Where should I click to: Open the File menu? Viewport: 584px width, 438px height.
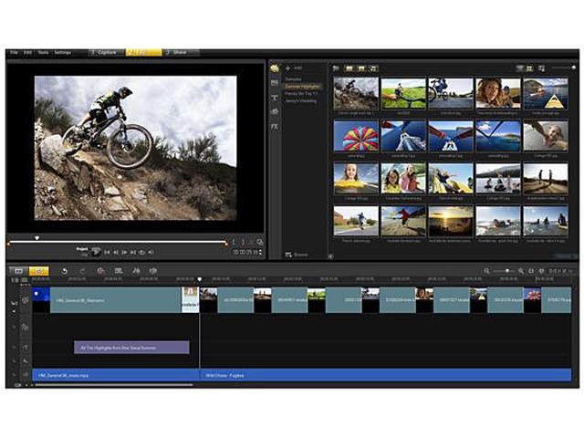14,53
